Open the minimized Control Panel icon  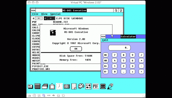[x=67, y=87]
